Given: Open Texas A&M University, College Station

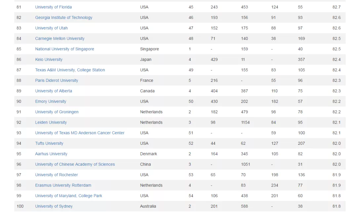Looking at the screenshot, I should tap(70, 70).
